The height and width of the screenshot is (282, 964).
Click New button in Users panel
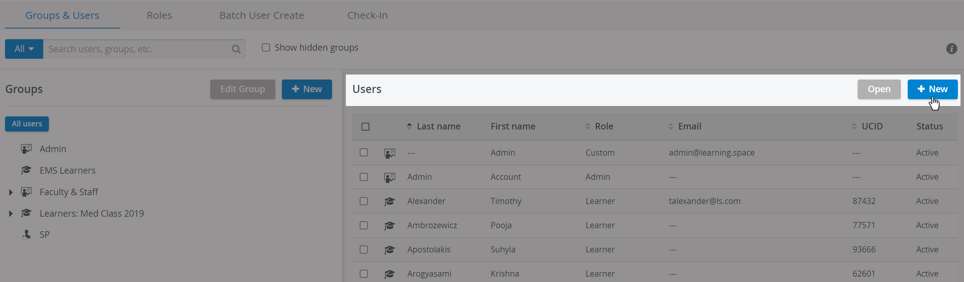coord(932,89)
